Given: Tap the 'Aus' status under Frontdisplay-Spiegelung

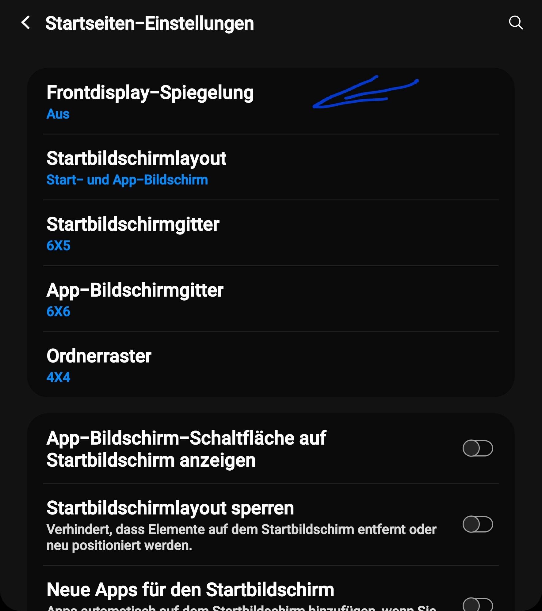Looking at the screenshot, I should [x=58, y=114].
